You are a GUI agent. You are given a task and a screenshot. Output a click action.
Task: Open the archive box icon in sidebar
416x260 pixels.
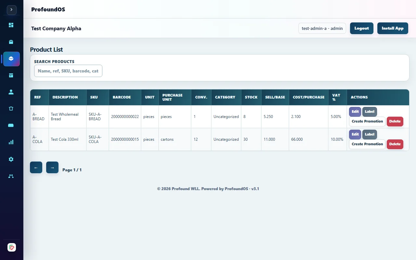11,75
